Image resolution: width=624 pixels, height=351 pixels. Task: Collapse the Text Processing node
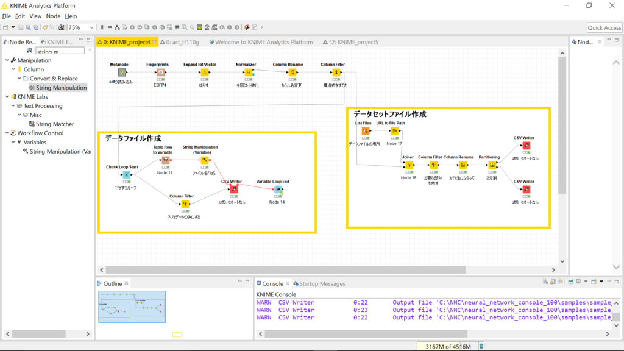point(13,106)
